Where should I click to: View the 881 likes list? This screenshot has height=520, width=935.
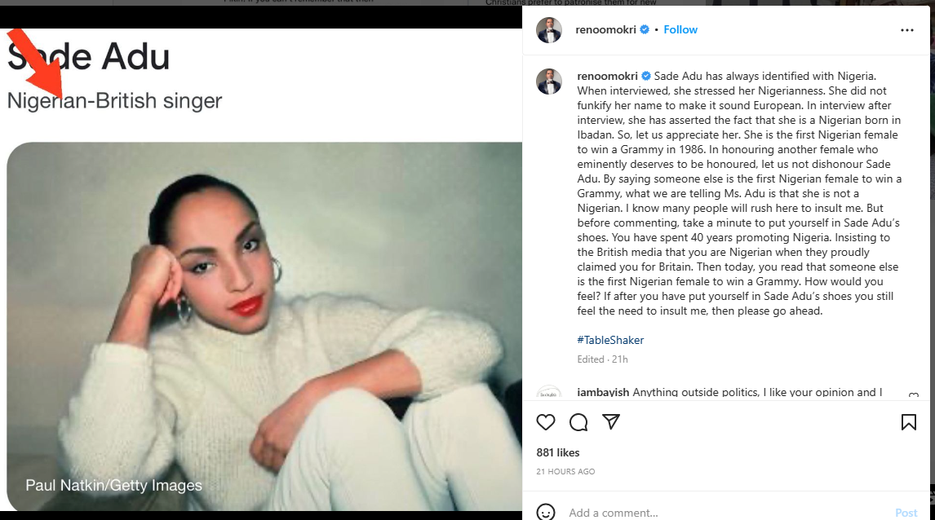558,452
